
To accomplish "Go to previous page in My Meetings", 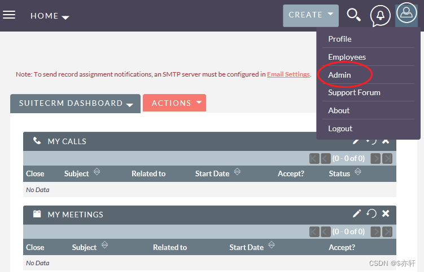I will point(326,232).
